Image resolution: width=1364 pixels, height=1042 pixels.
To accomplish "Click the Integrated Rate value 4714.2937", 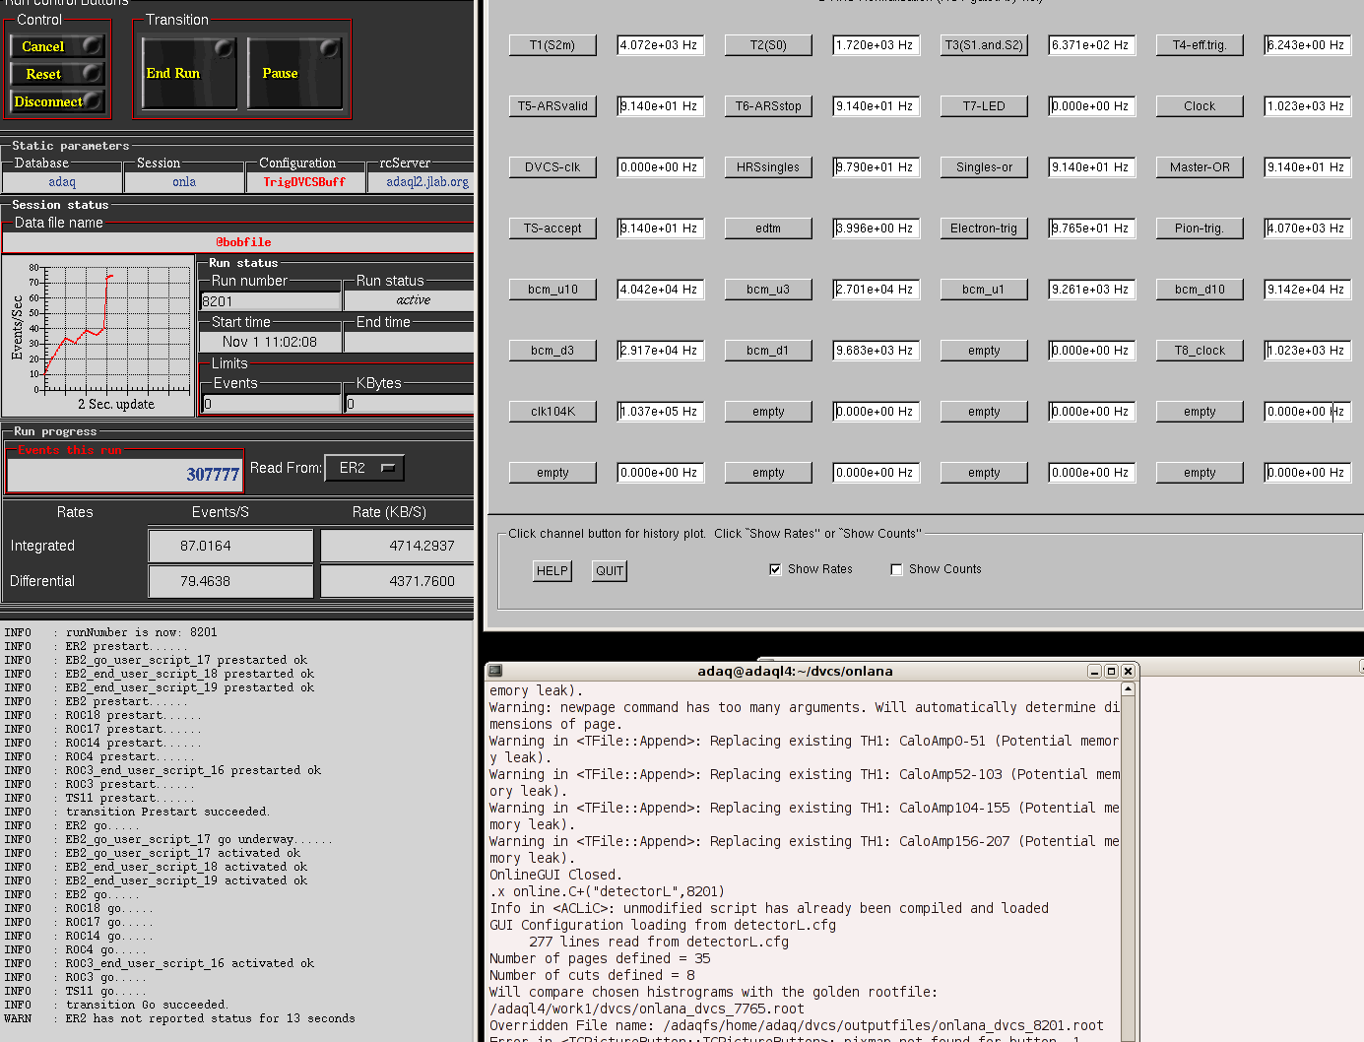I will 398,546.
